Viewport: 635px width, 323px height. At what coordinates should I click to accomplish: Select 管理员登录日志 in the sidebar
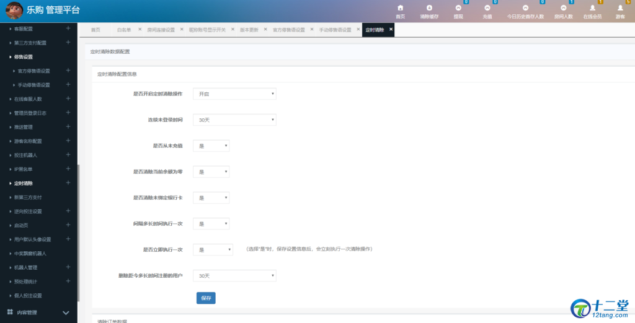[30, 113]
